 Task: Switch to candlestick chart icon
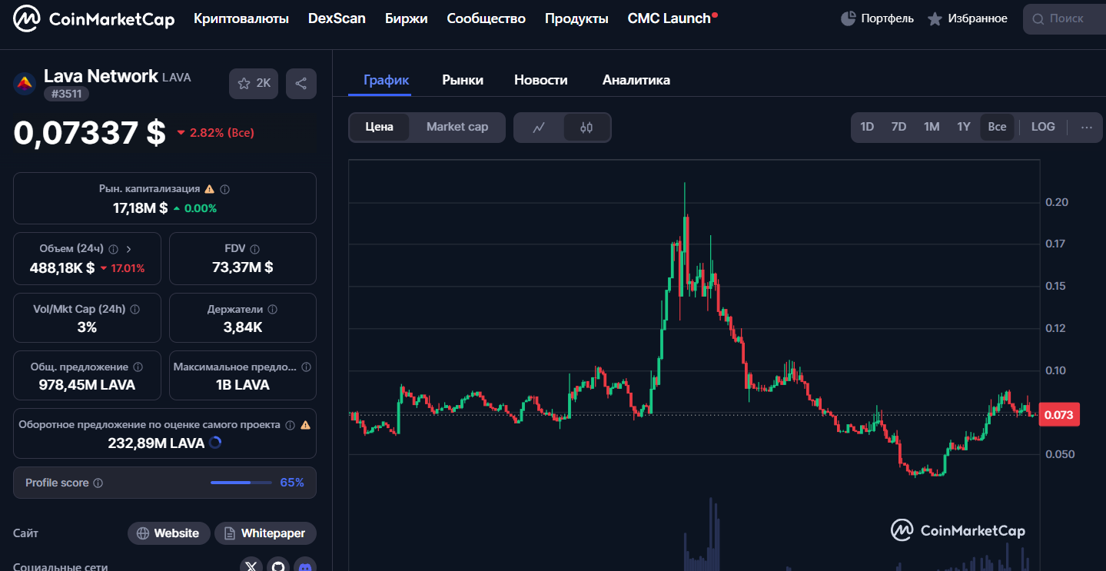586,128
